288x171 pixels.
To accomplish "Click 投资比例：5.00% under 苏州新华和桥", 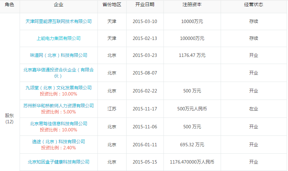I will click(59, 112).
